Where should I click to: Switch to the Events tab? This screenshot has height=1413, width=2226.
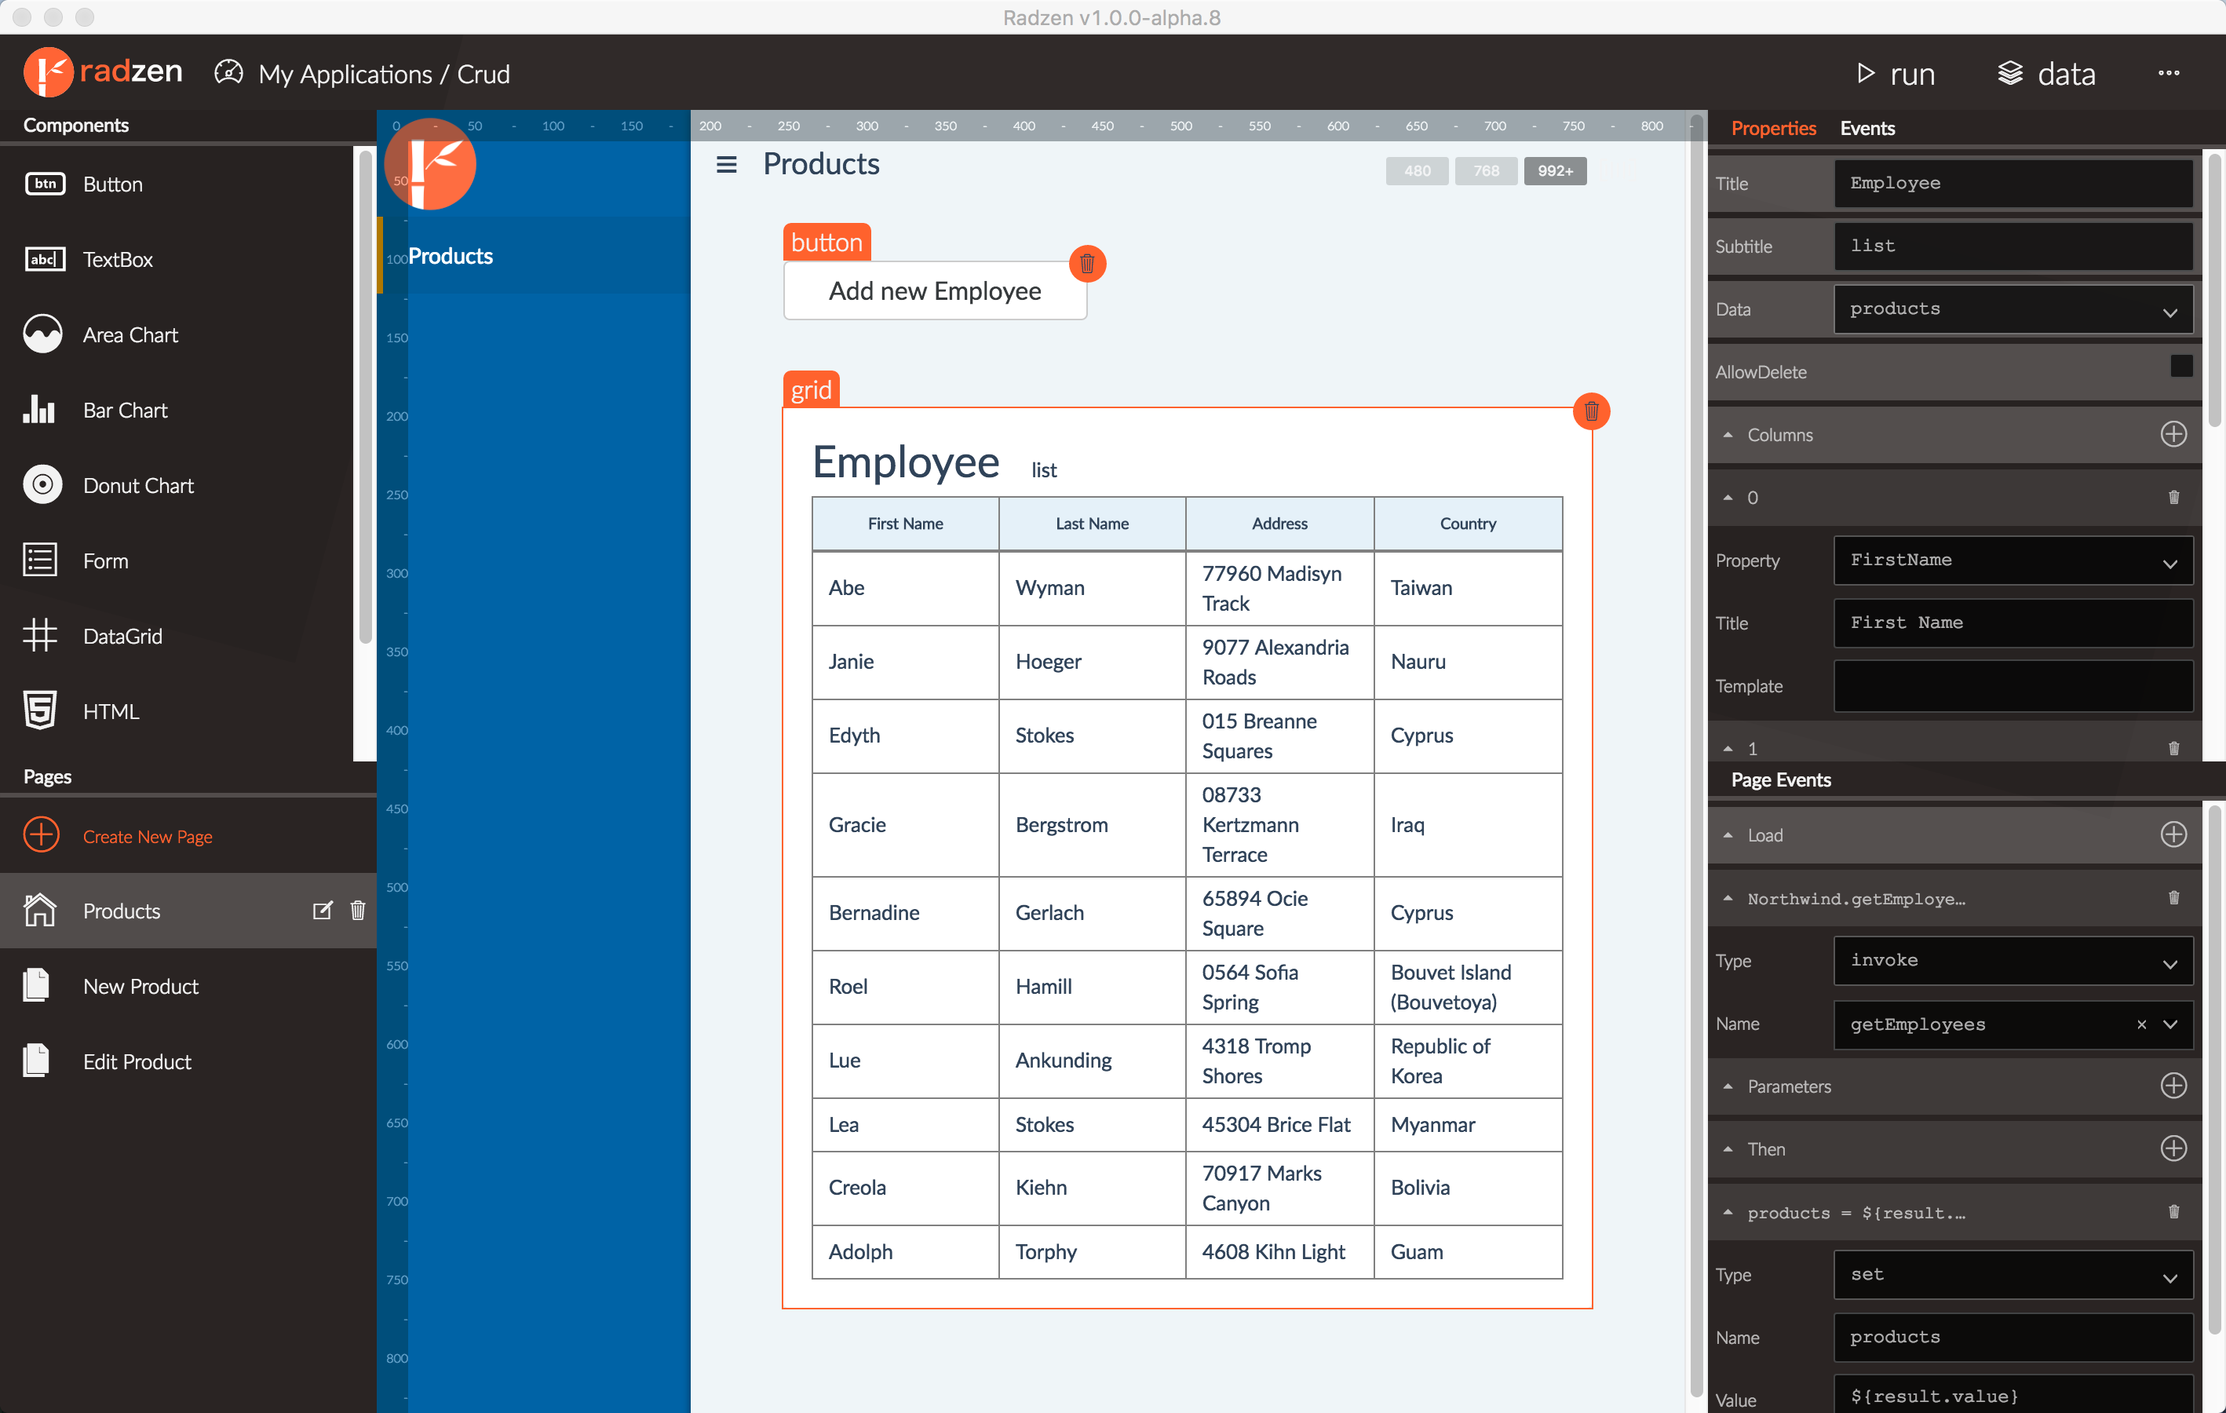(1867, 129)
